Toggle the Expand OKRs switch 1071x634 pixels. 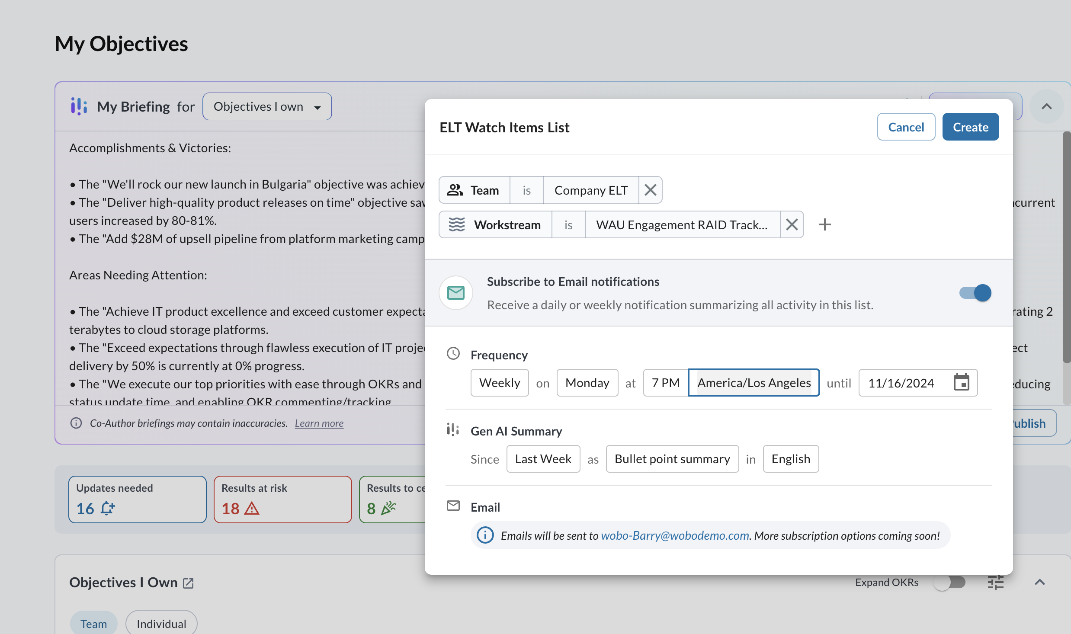tap(949, 582)
